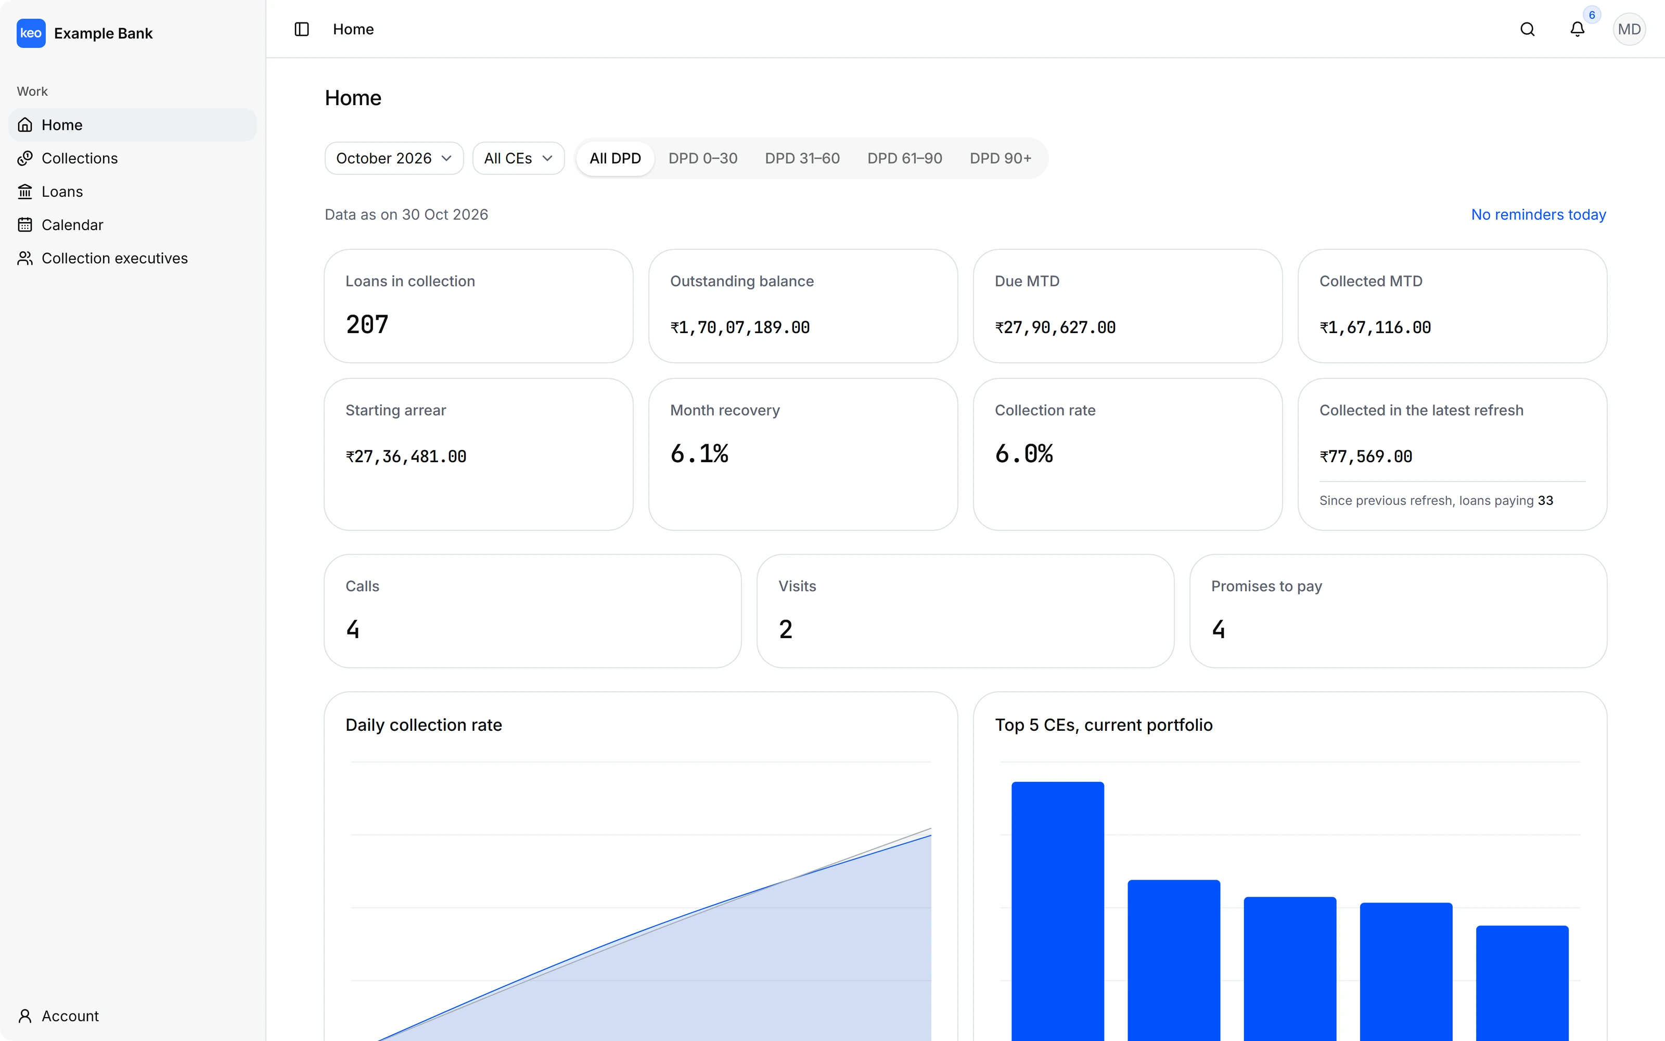Select the DPD 31–60 tab
Image resolution: width=1665 pixels, height=1041 pixels.
tap(802, 158)
